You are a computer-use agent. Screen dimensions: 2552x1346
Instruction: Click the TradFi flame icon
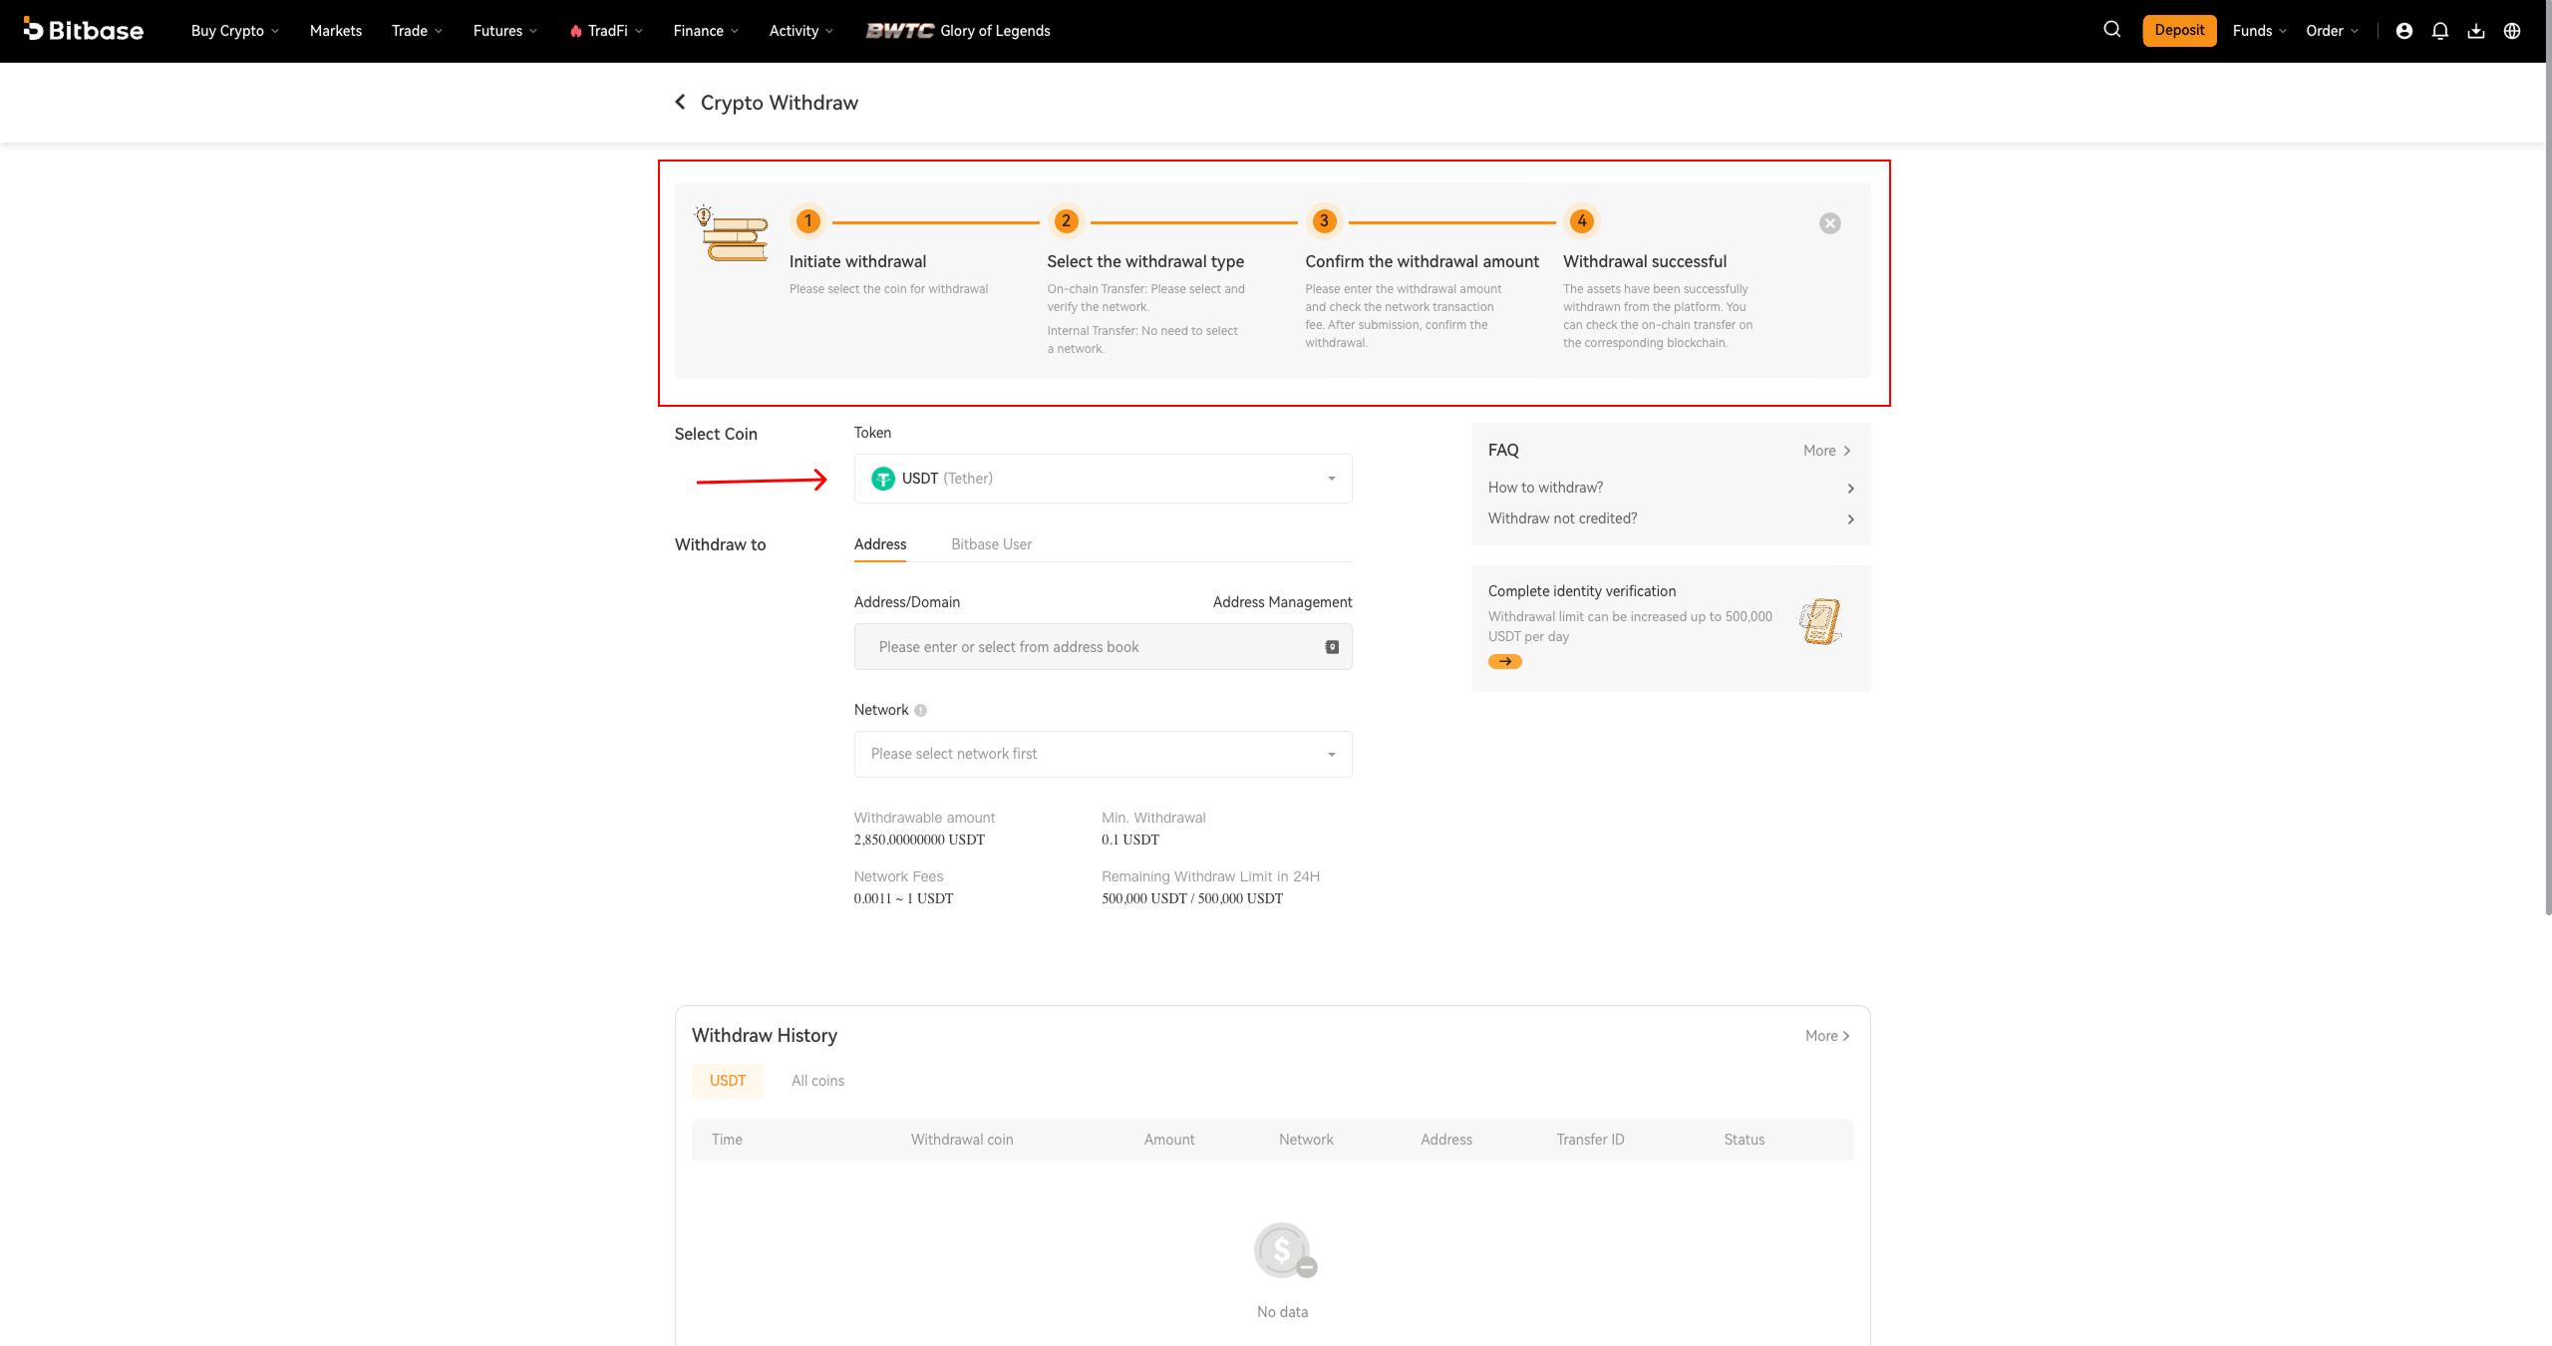pyautogui.click(x=575, y=31)
